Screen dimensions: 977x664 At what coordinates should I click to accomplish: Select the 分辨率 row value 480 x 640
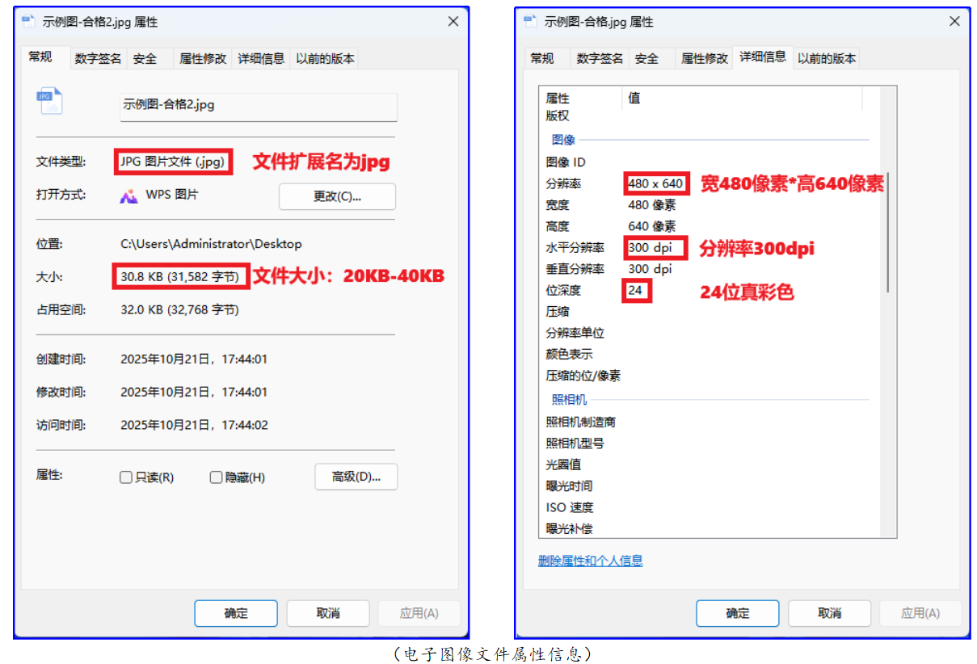(656, 183)
